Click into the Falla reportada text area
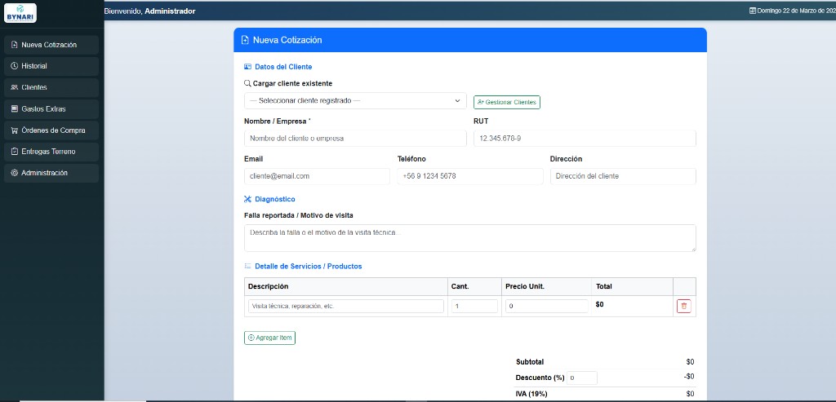This screenshot has width=836, height=402. [x=469, y=237]
